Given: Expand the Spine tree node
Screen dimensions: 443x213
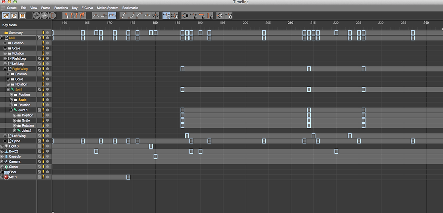Looking at the screenshot, I should (5, 141).
